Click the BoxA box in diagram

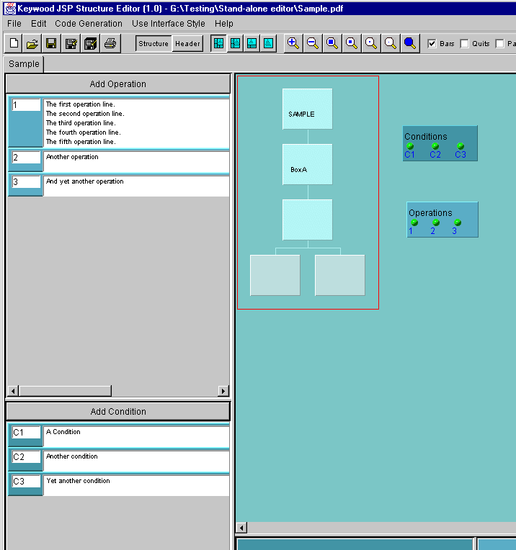[x=308, y=164]
